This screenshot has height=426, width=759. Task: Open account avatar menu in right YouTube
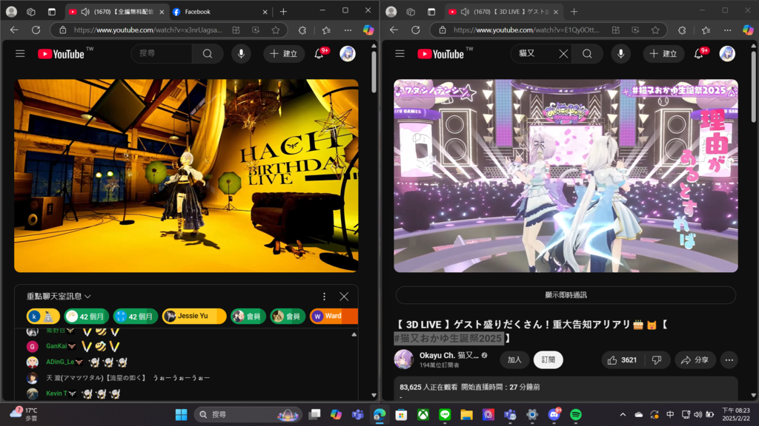pyautogui.click(x=727, y=53)
